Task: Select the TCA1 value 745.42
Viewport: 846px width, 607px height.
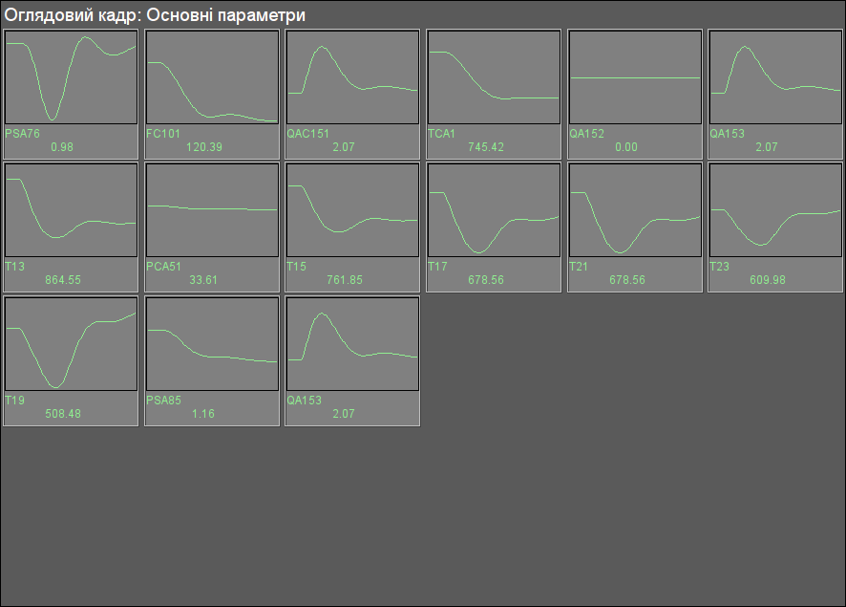Action: click(486, 147)
